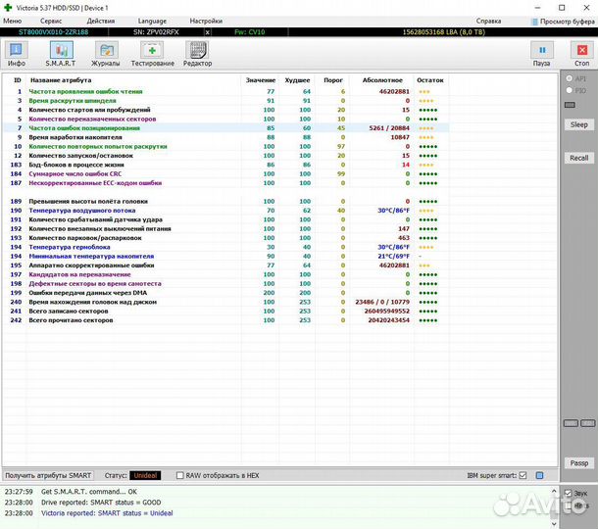Hit the red Стоп stop icon
598x529 pixels.
[580, 52]
